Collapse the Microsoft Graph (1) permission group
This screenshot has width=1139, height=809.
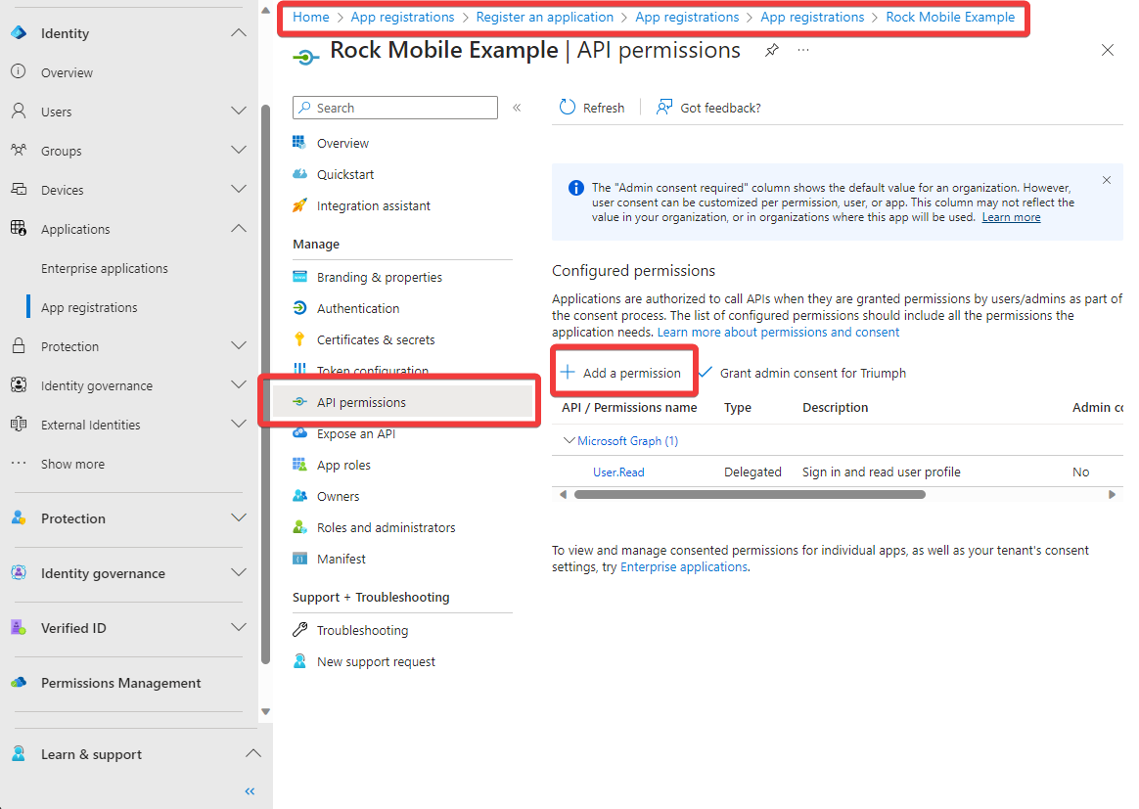point(569,440)
